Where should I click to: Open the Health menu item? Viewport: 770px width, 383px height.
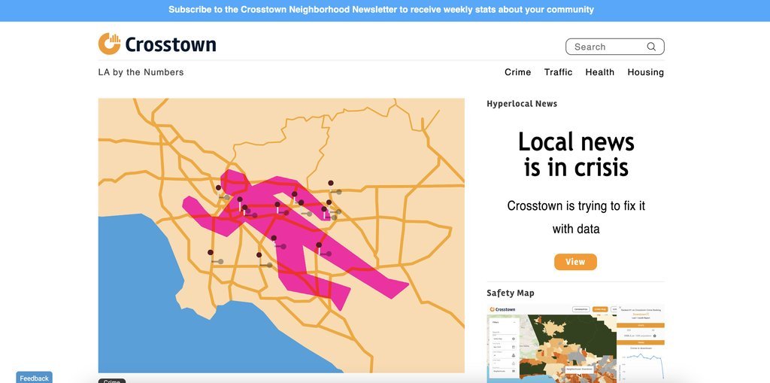click(x=599, y=72)
